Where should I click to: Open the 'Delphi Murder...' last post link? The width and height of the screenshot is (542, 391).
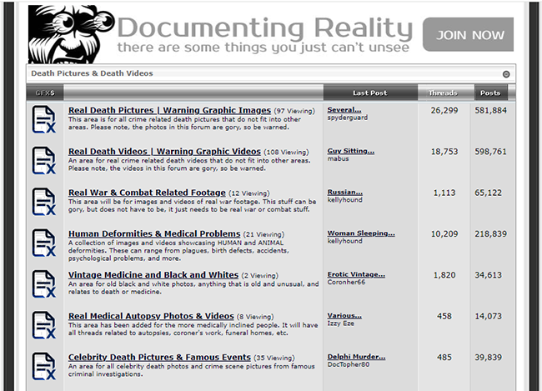click(356, 357)
